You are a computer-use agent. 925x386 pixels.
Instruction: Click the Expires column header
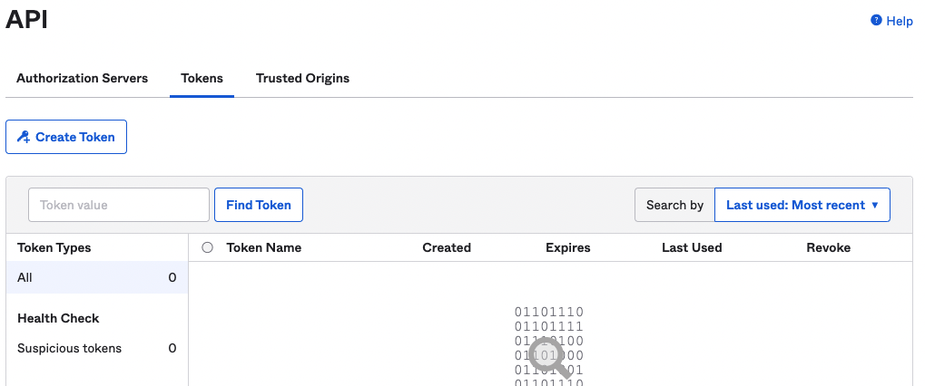[567, 247]
